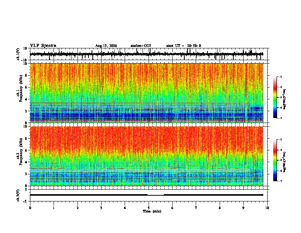
Task: Click the ch.2 color bar PSD unit label
Action: pyautogui.click(x=284, y=162)
